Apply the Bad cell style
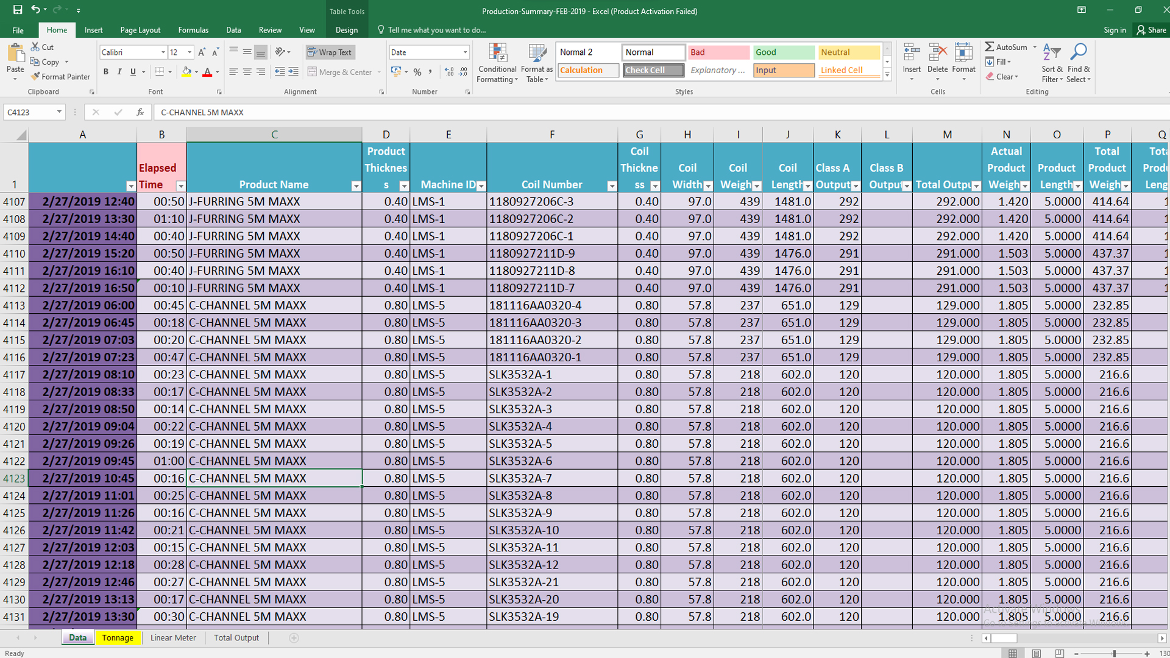1170x658 pixels. (x=718, y=52)
